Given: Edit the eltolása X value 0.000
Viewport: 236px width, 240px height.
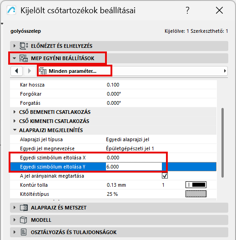Looking at the screenshot, I should pos(113,158).
